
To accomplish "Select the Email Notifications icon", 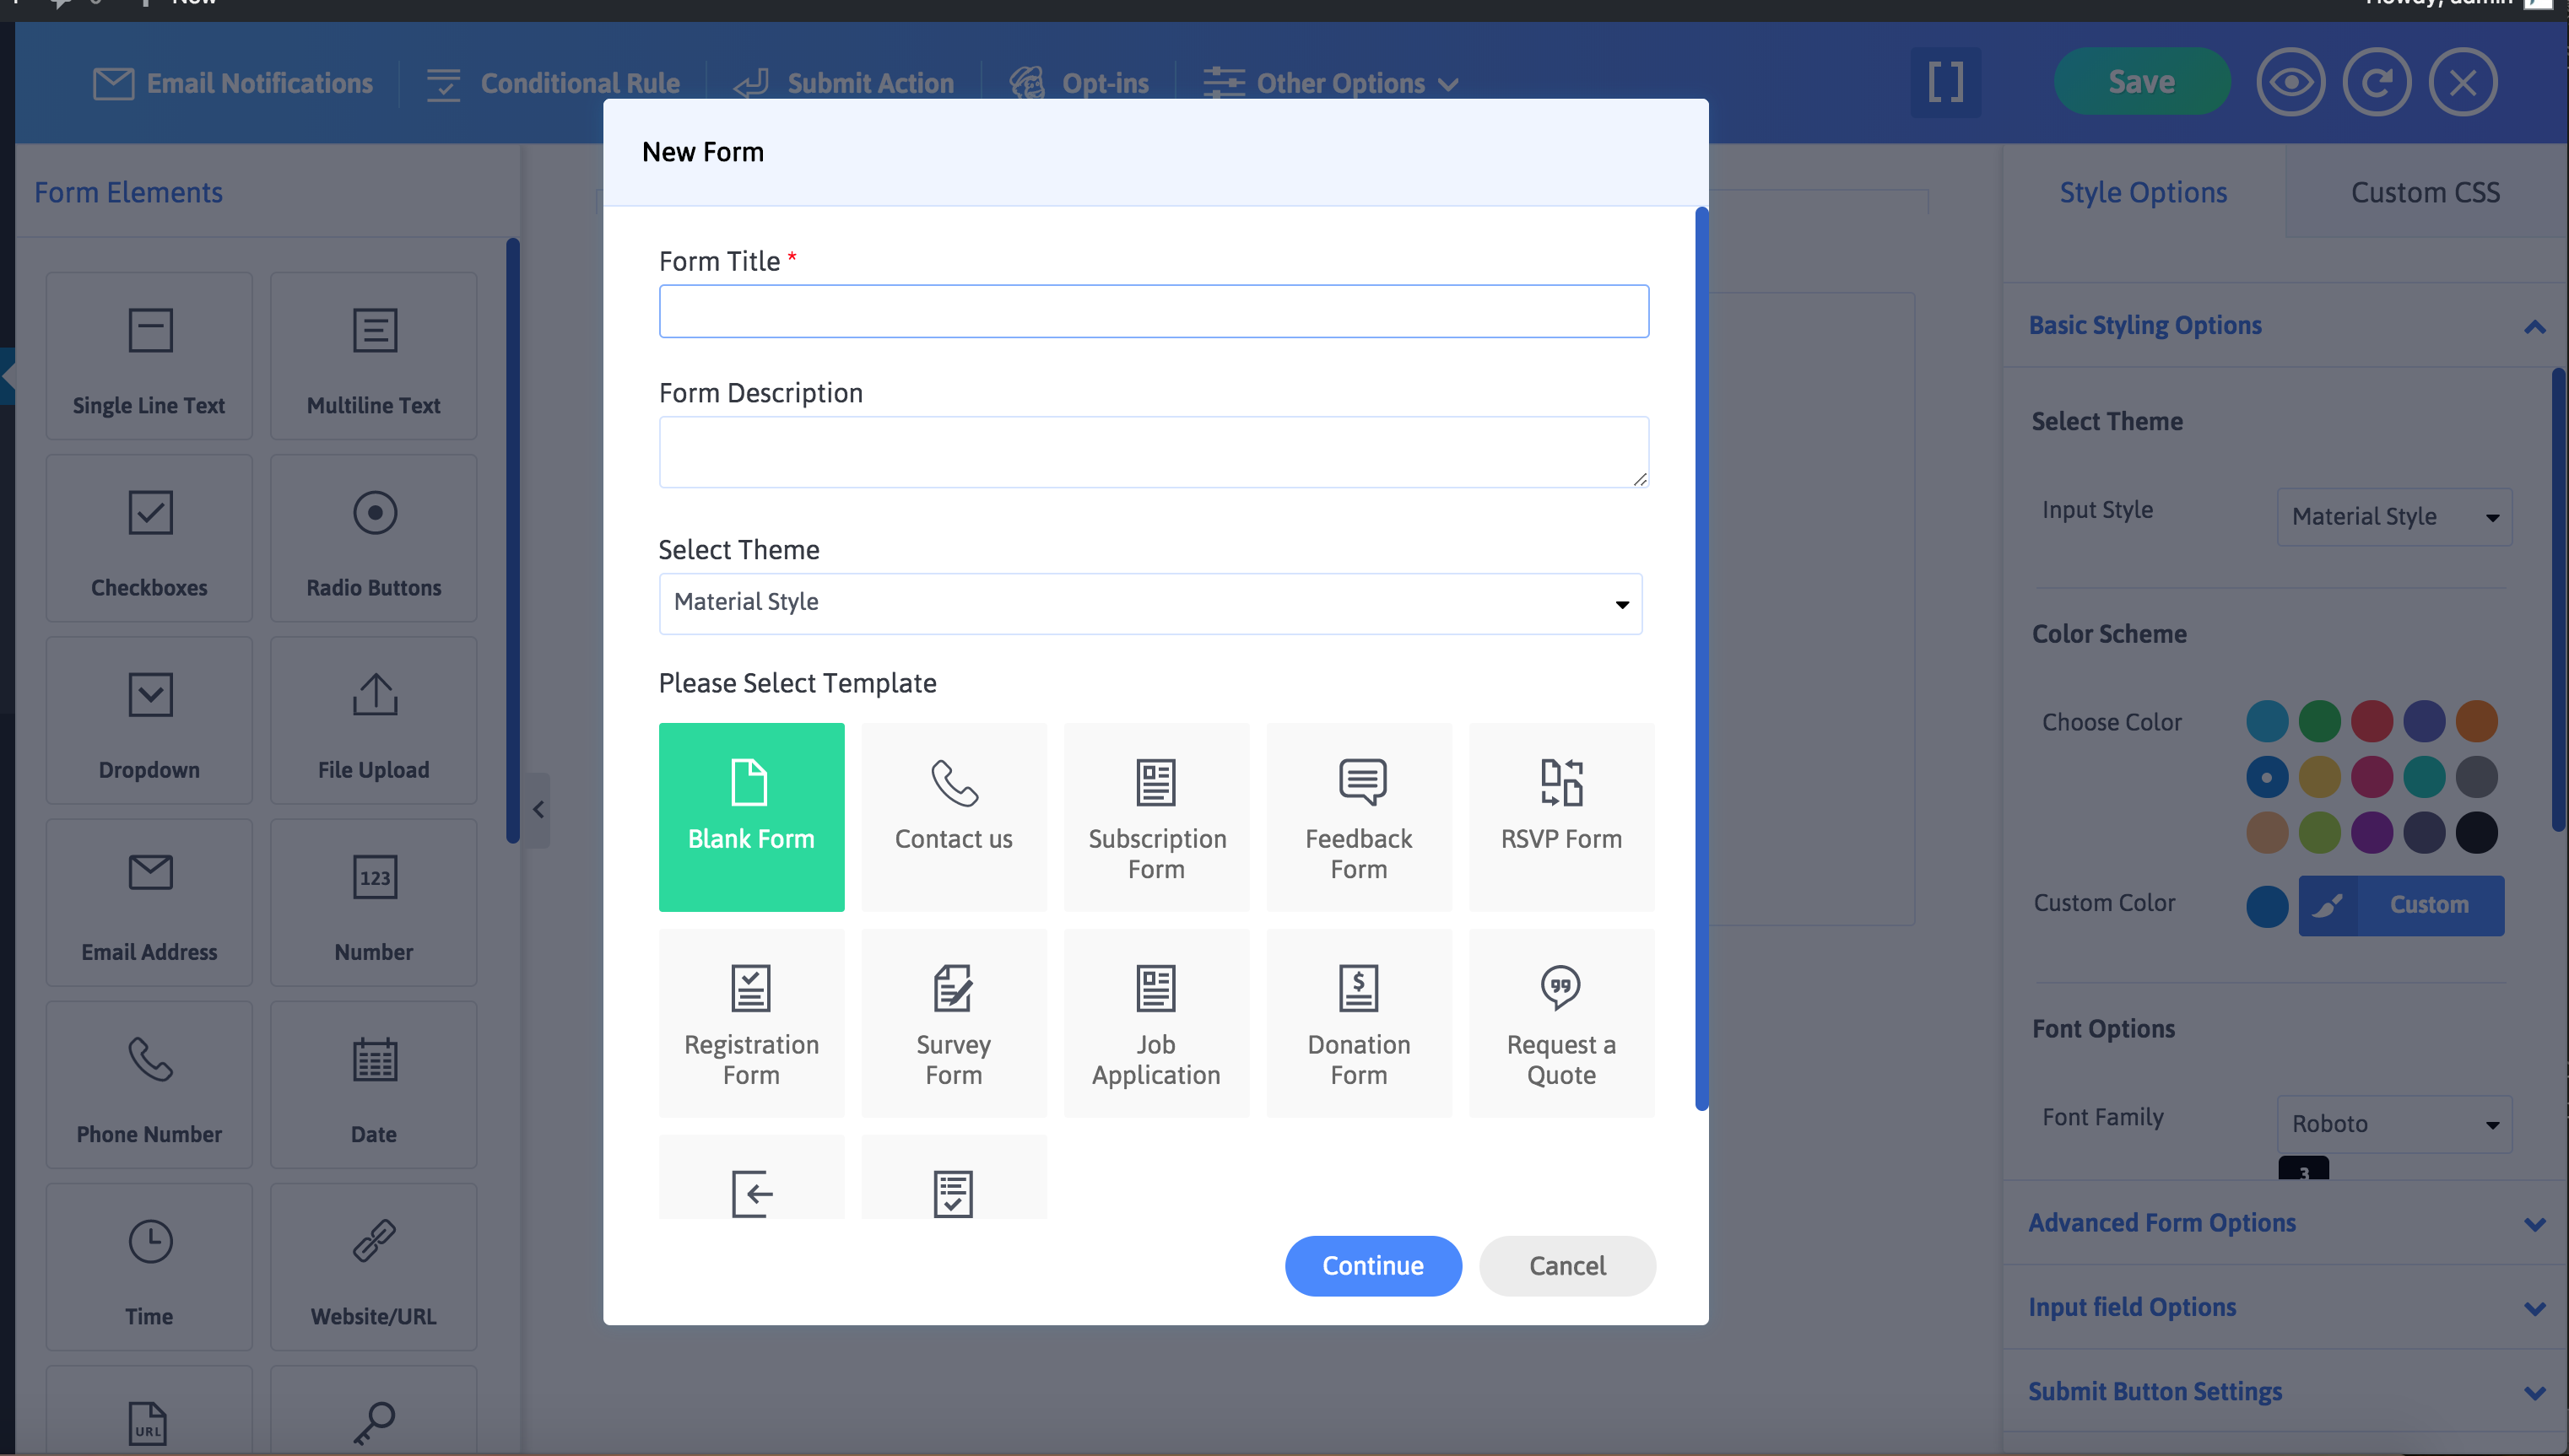I will click(113, 82).
